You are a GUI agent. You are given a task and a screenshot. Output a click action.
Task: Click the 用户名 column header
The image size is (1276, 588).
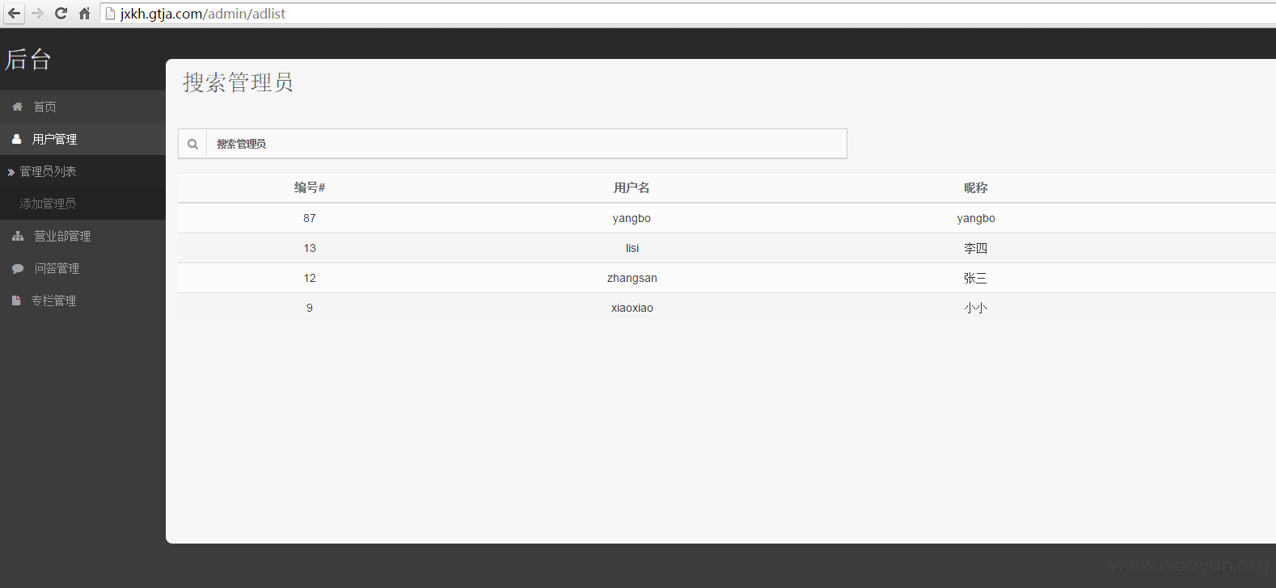pyautogui.click(x=632, y=187)
